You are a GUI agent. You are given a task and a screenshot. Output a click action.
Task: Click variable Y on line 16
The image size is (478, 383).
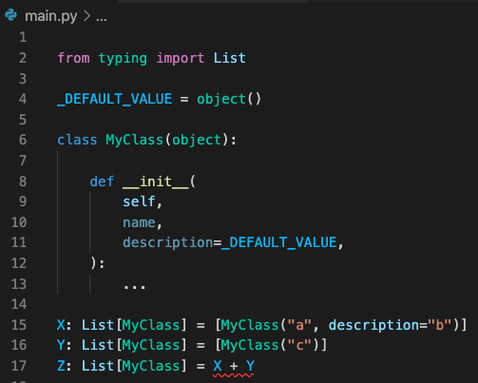tap(61, 345)
